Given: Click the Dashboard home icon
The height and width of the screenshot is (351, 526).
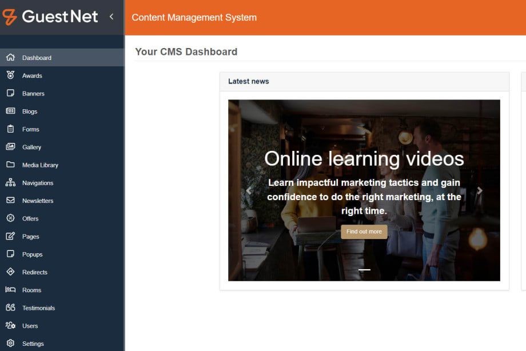Looking at the screenshot, I should pos(11,57).
